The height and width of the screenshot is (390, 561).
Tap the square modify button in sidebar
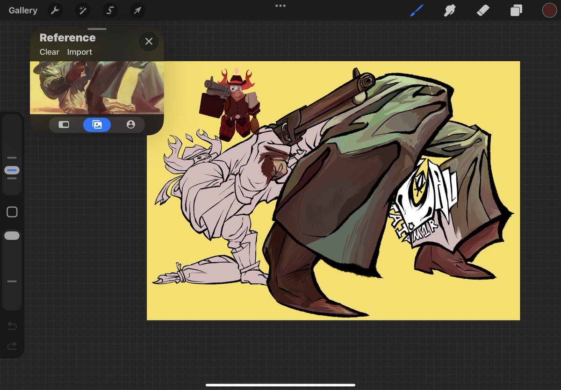point(12,212)
